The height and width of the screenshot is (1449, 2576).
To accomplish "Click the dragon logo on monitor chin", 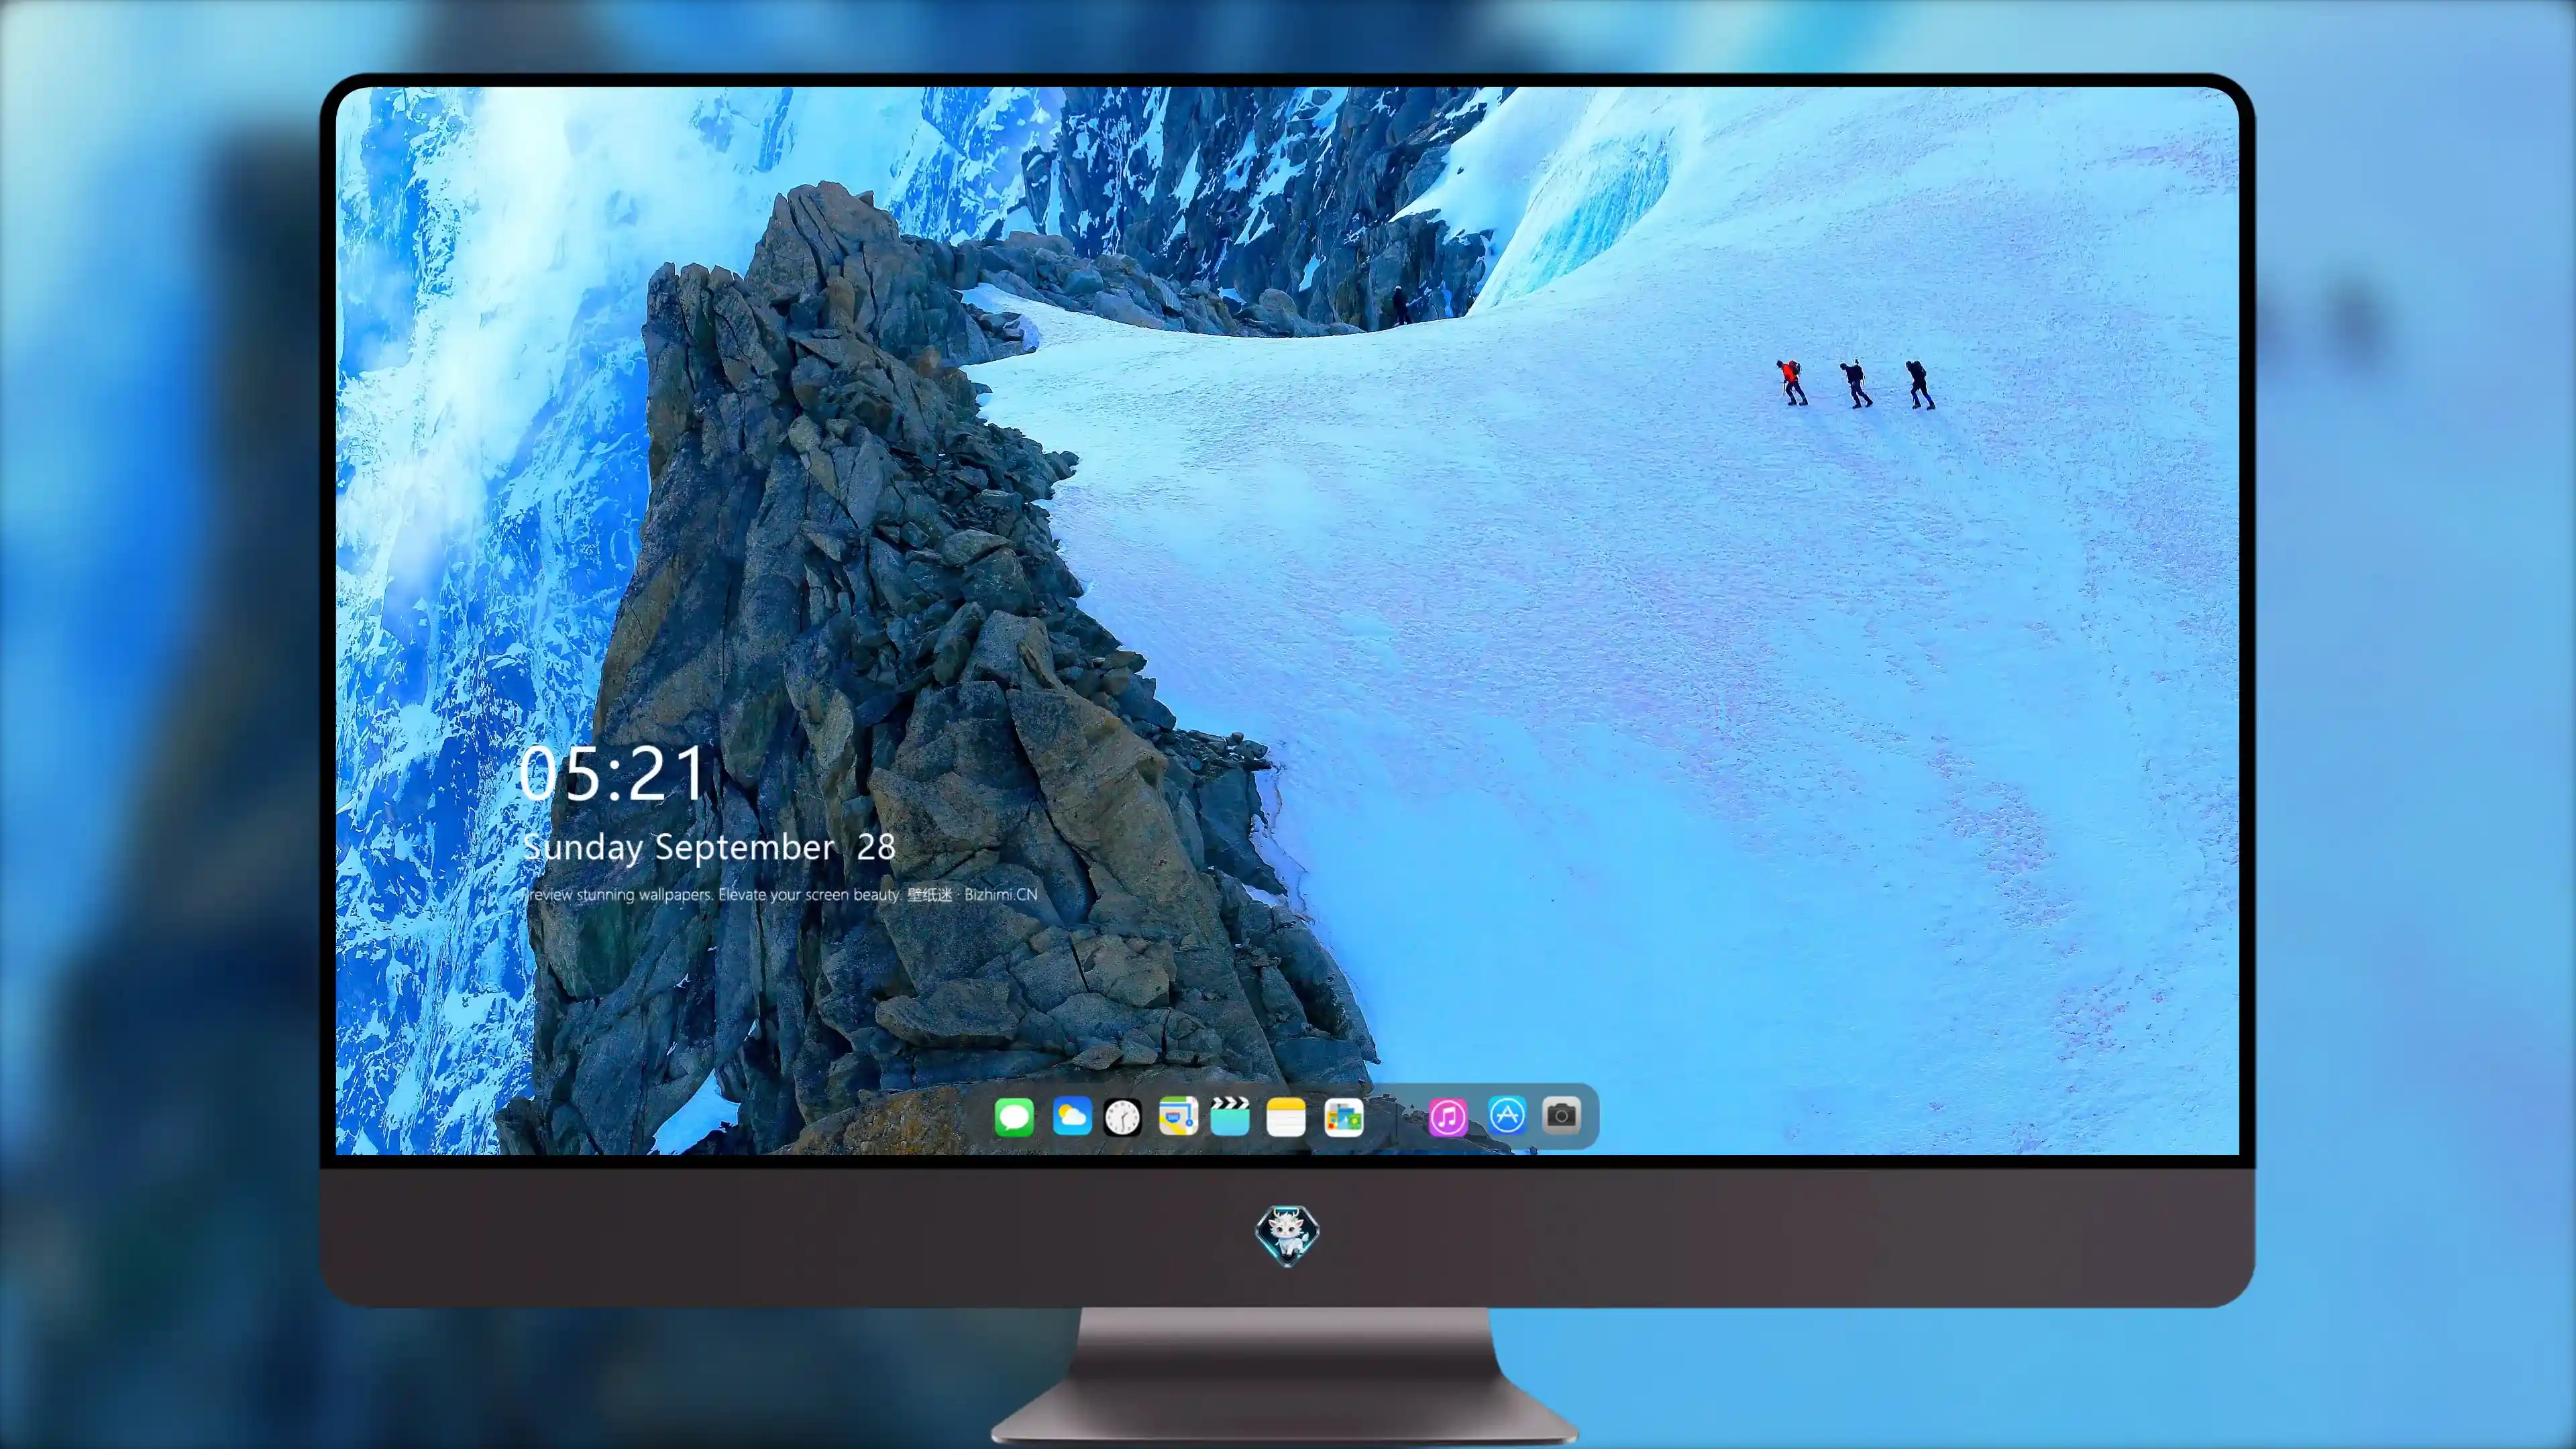I will [x=1287, y=1236].
